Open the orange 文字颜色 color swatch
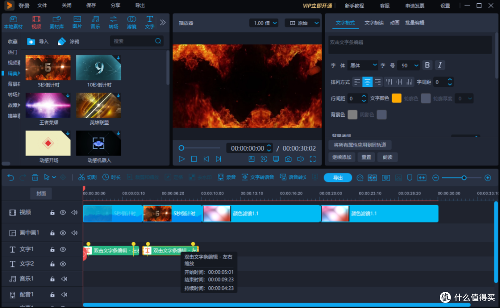Screen dimensions: 500x308 (396, 98)
